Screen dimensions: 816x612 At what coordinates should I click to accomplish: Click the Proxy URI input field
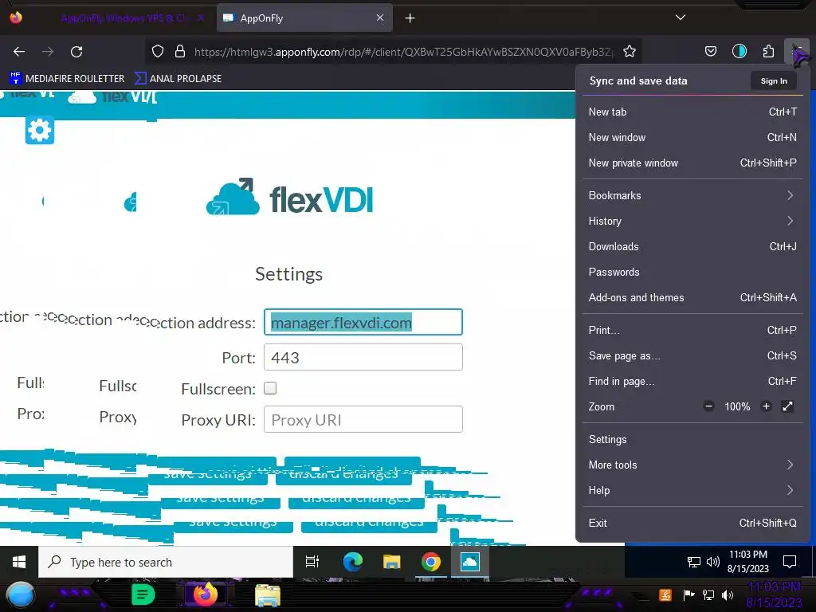(363, 419)
